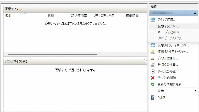Viewport: 199px width, 112px height.
Task: Click the チェックポイント(C) header text
Action: [x=16, y=61]
